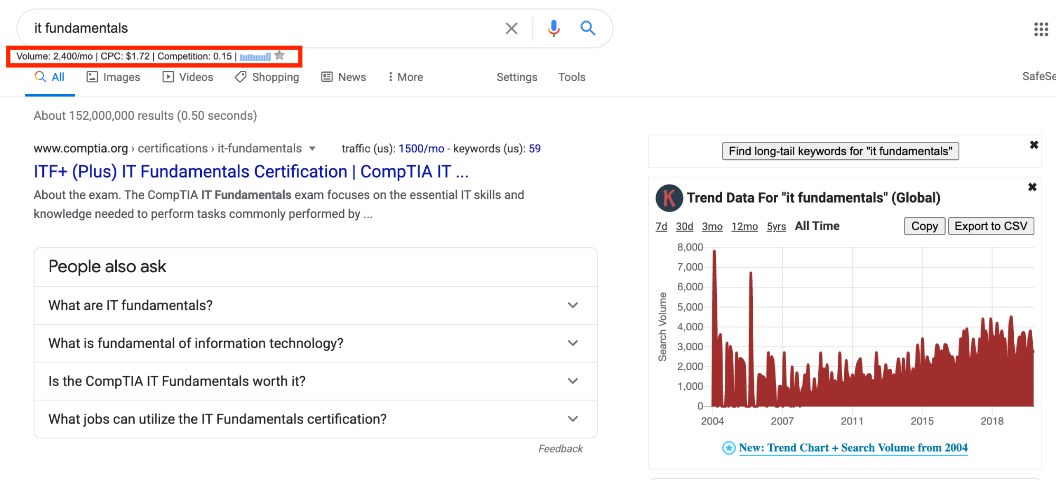Viewport: 1056px width, 480px height.
Task: Open the More menu
Action: point(406,77)
